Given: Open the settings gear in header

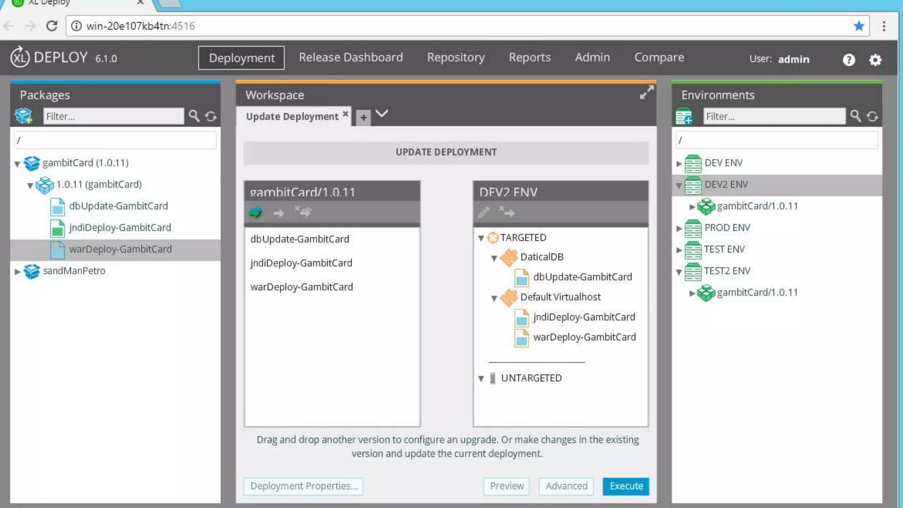Looking at the screenshot, I should point(875,60).
